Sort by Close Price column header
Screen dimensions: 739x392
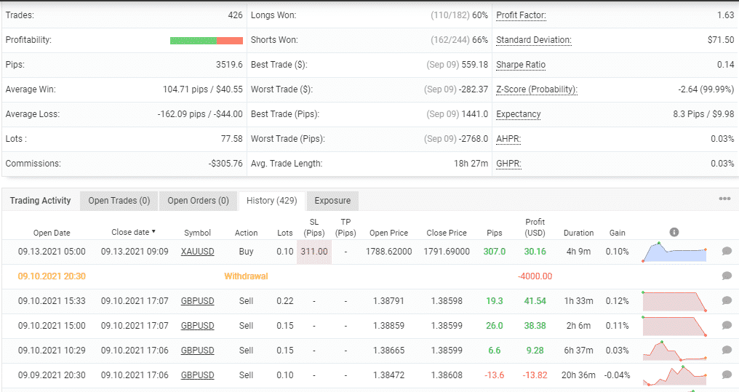[x=447, y=233]
